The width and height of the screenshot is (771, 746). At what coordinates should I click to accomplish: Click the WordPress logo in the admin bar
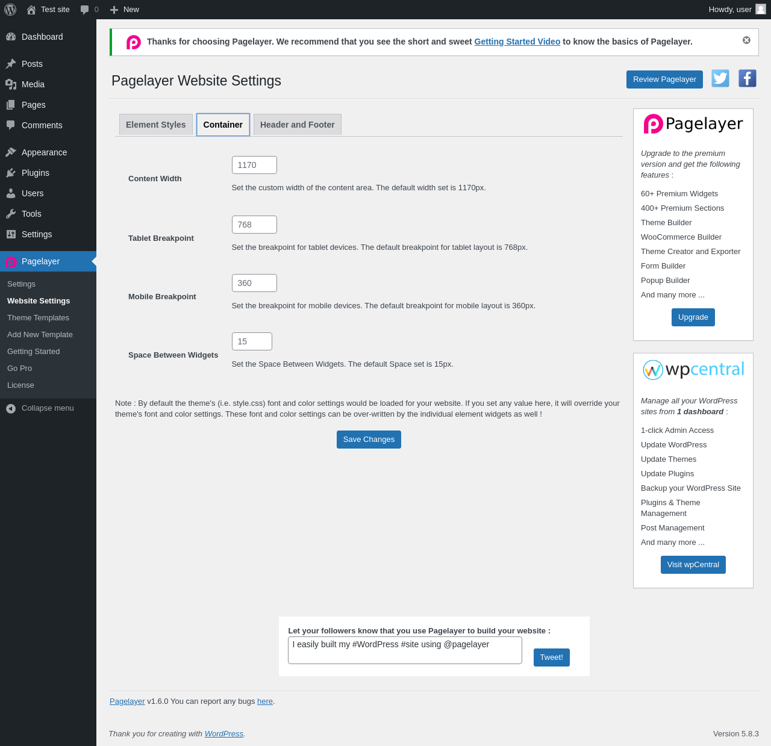(x=10, y=10)
